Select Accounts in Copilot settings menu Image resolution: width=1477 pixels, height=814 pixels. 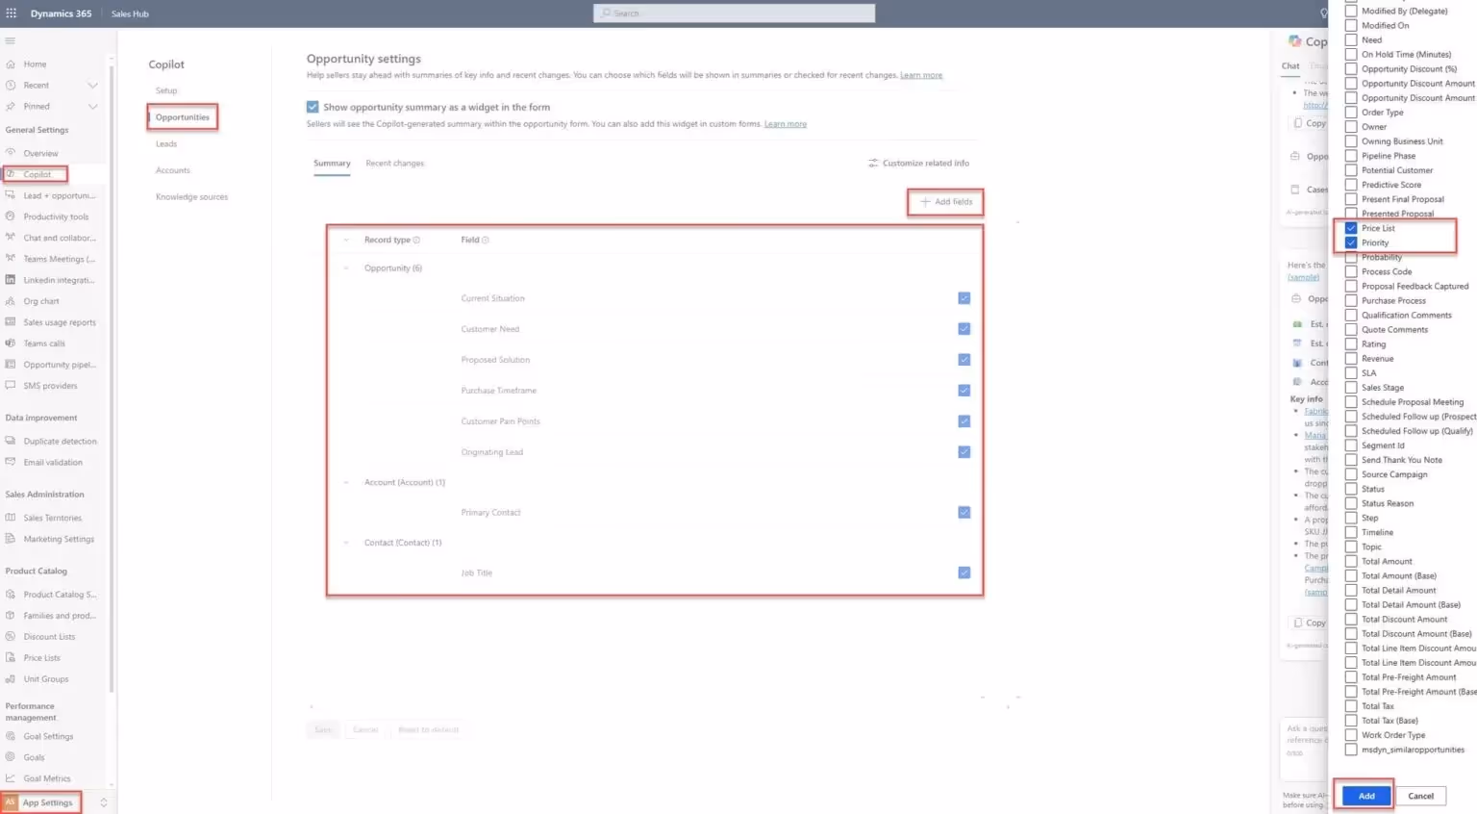click(x=173, y=170)
